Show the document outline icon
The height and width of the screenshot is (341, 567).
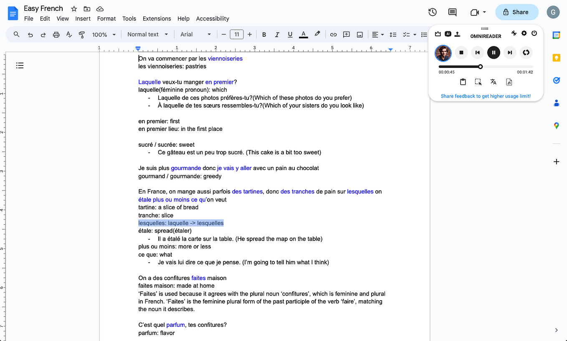[x=20, y=65]
